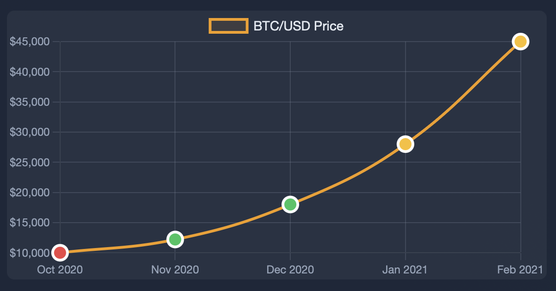556x291 pixels.
Task: Toggle the BTC/USD Price legend label
Action: coord(299,26)
